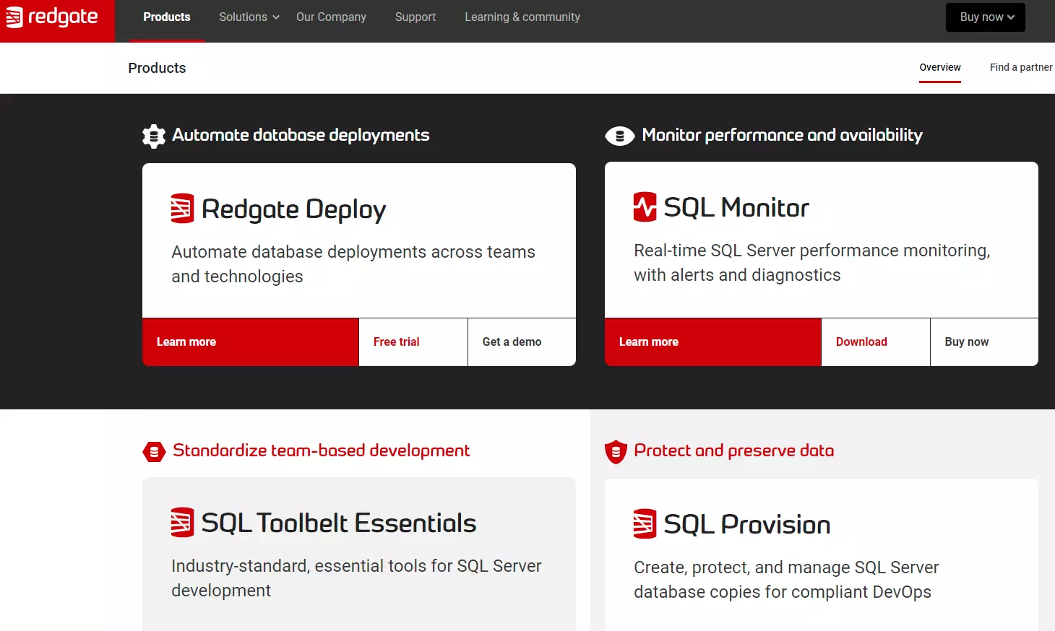Viewport: 1055px width, 631px height.
Task: Click the SQL Provision product icon
Action: [645, 524]
